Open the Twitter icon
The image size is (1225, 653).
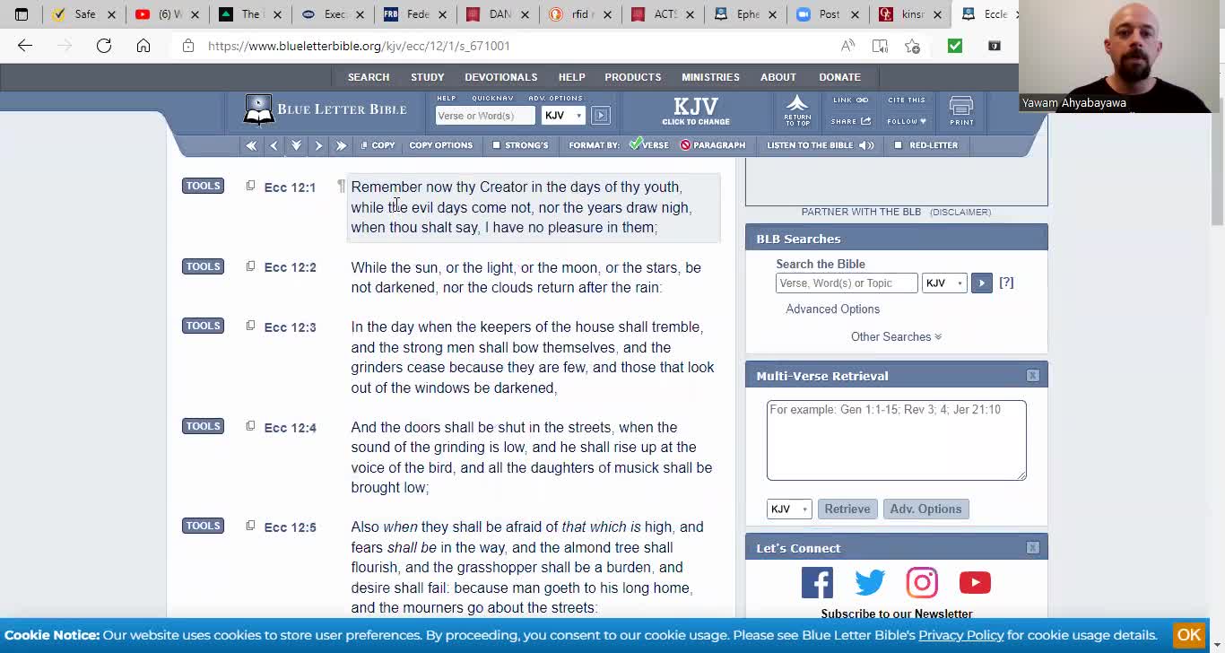pyautogui.click(x=869, y=582)
